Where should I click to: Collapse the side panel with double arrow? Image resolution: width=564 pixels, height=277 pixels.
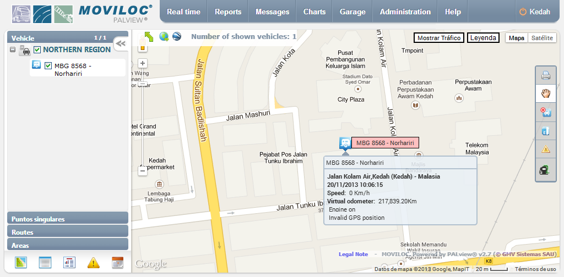121,43
